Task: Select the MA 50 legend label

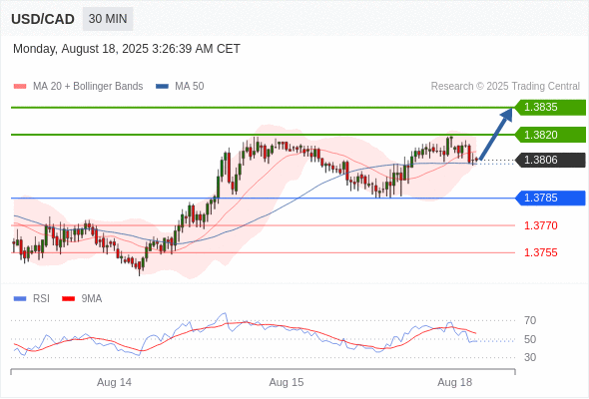Action: pyautogui.click(x=190, y=87)
